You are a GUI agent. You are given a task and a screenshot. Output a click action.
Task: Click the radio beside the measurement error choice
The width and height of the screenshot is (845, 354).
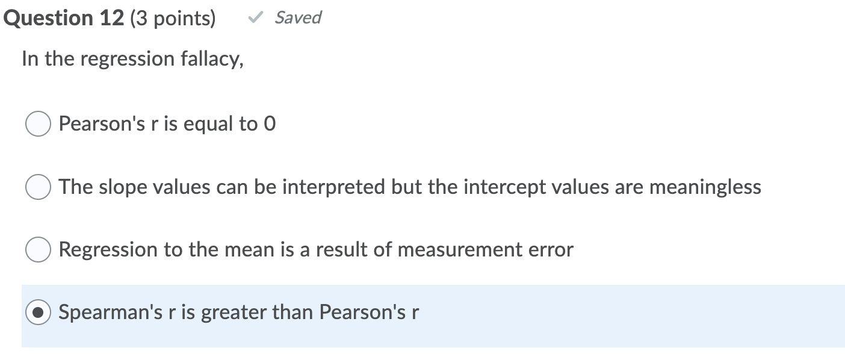click(38, 250)
